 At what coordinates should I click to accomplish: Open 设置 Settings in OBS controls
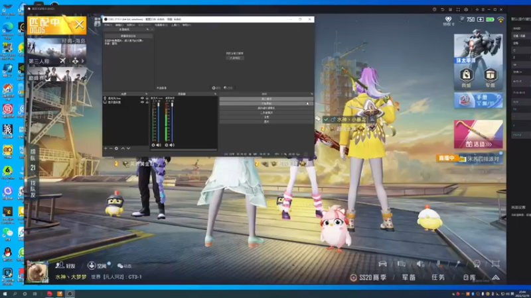pos(266,117)
